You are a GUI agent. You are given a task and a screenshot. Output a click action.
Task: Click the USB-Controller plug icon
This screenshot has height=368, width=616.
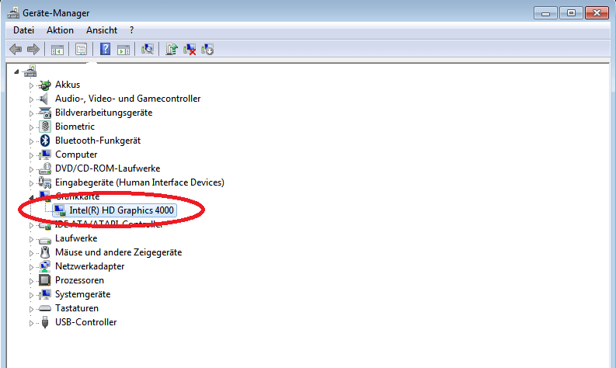pos(45,322)
